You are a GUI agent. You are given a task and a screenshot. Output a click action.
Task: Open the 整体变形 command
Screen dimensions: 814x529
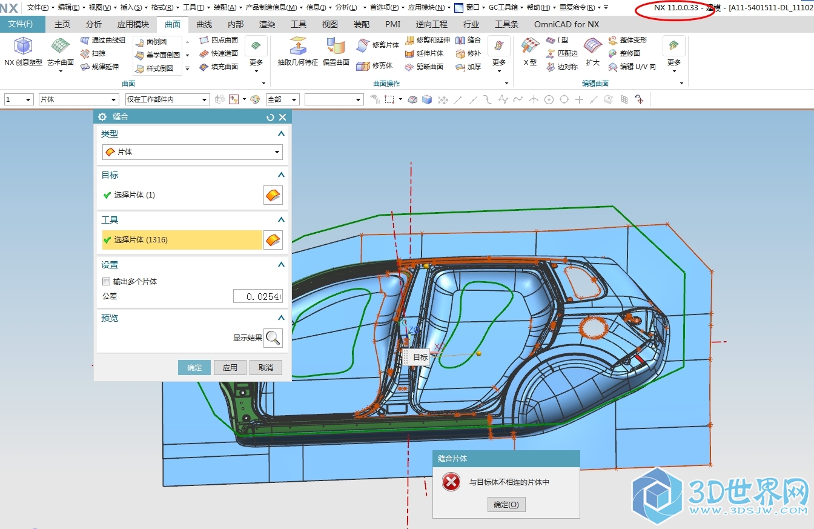tap(627, 40)
